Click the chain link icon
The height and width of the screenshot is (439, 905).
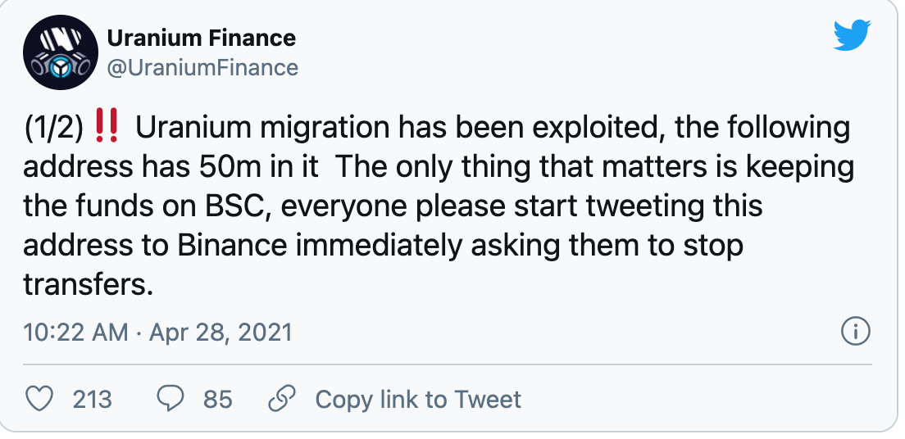click(x=281, y=399)
